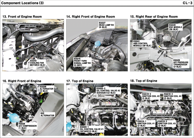Select the EGG18-2 Ignition Coil #2 label

150,96
